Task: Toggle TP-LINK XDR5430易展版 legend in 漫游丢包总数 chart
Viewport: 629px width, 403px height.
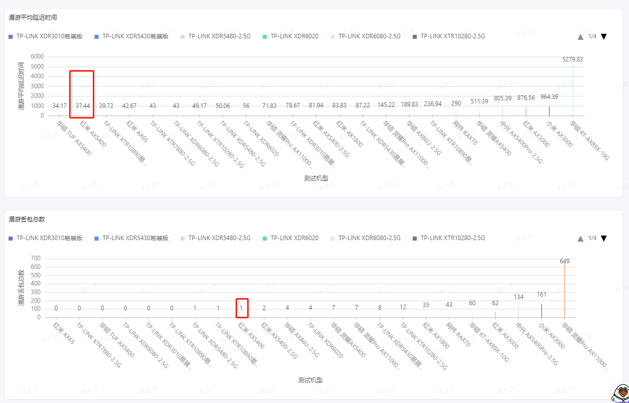Action: [131, 238]
